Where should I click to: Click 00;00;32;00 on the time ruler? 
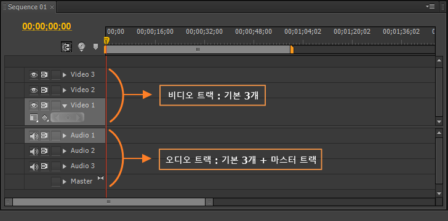204,32
